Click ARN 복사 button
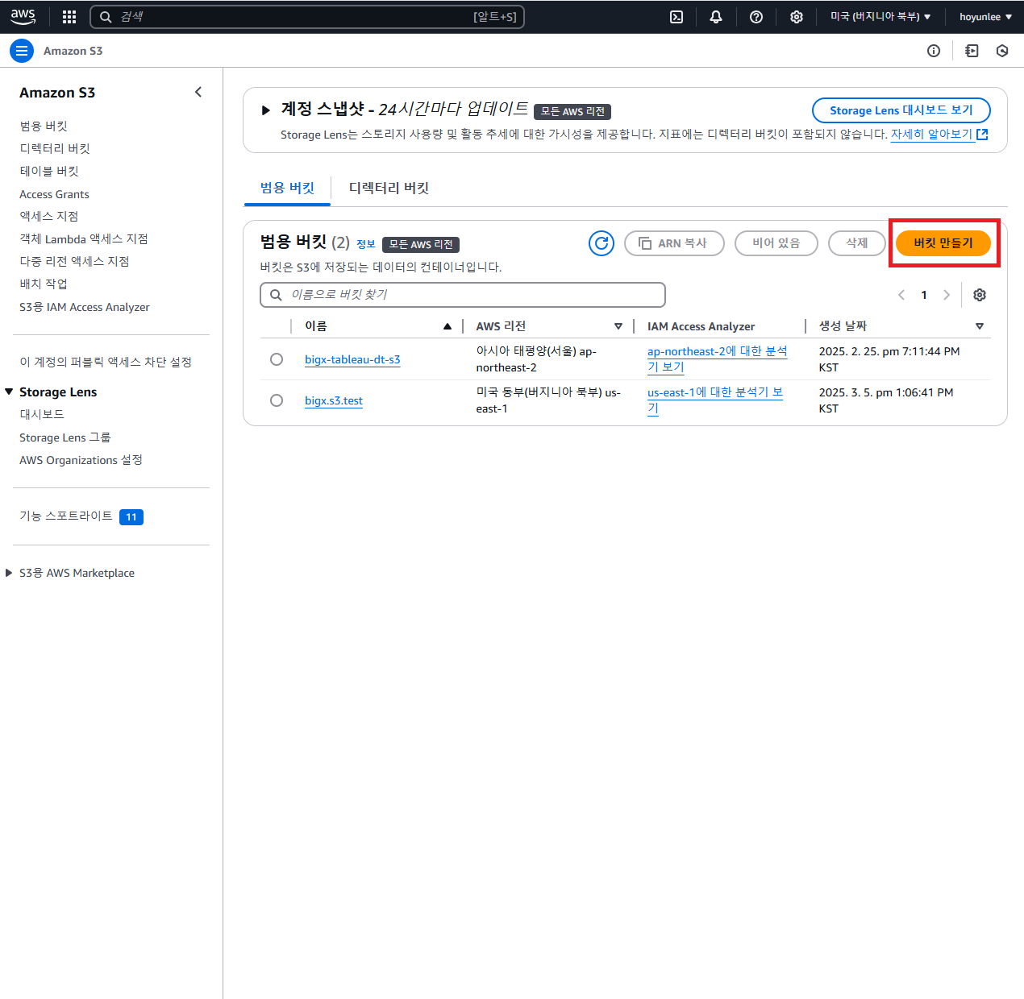The image size is (1024, 999). point(674,243)
